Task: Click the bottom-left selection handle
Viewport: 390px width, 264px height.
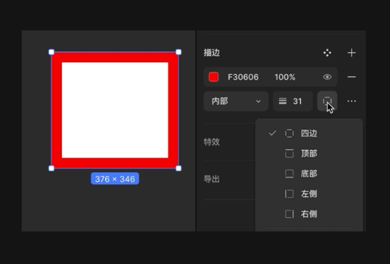Action: [51, 168]
